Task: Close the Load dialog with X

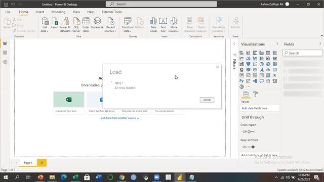Action: pos(217,67)
